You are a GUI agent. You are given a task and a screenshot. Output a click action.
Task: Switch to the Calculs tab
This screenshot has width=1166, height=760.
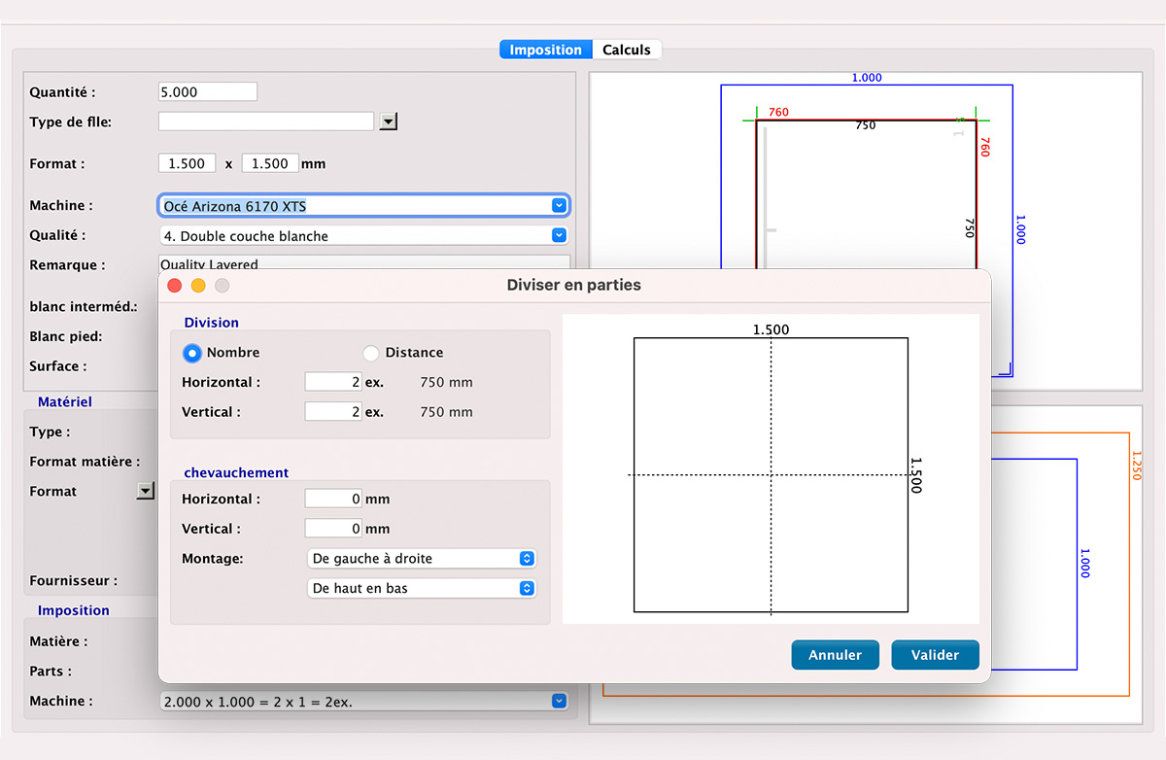(626, 49)
